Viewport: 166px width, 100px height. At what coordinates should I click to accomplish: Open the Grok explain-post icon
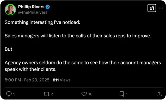tap(152, 8)
